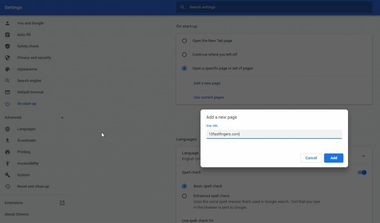
Task: Click the Safety check shield icon
Action: tap(7, 46)
